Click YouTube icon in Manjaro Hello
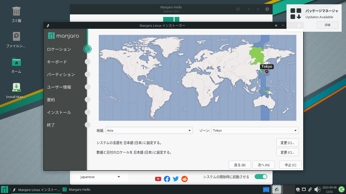Image resolution: width=346 pixels, height=194 pixels. coord(158,179)
